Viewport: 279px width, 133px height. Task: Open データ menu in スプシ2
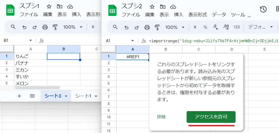click(x=219, y=15)
